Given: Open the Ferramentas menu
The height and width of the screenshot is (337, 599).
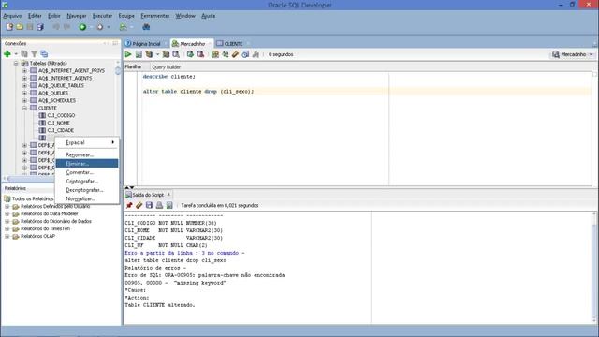Looking at the screenshot, I should [154, 16].
